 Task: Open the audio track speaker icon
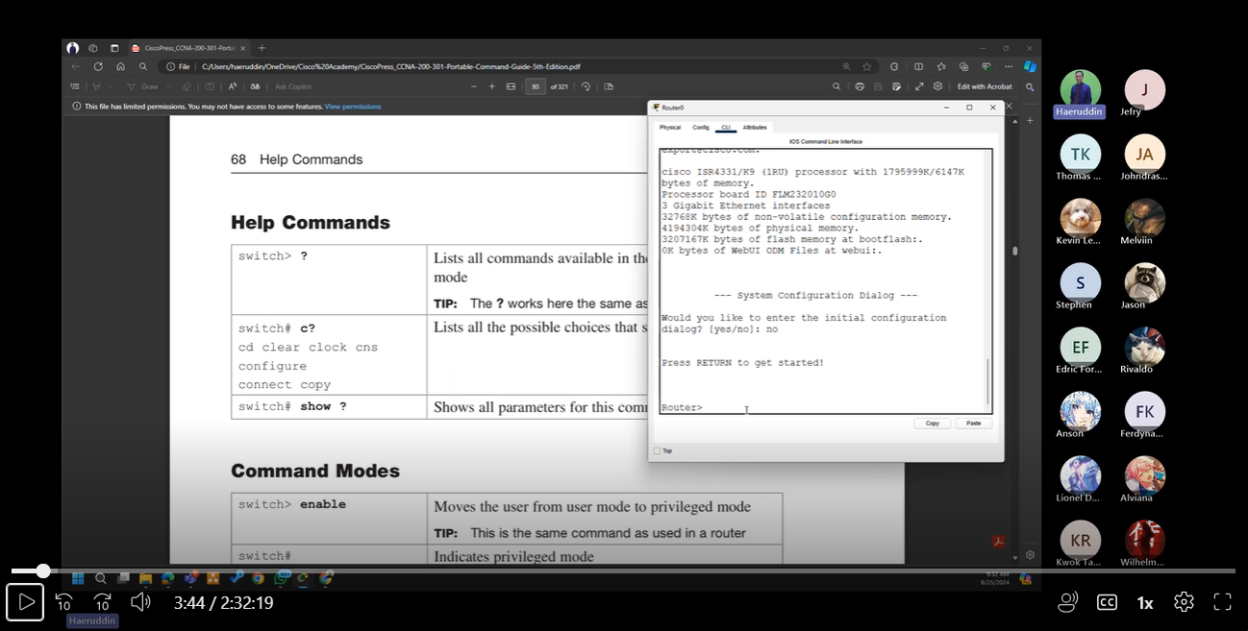1068,602
